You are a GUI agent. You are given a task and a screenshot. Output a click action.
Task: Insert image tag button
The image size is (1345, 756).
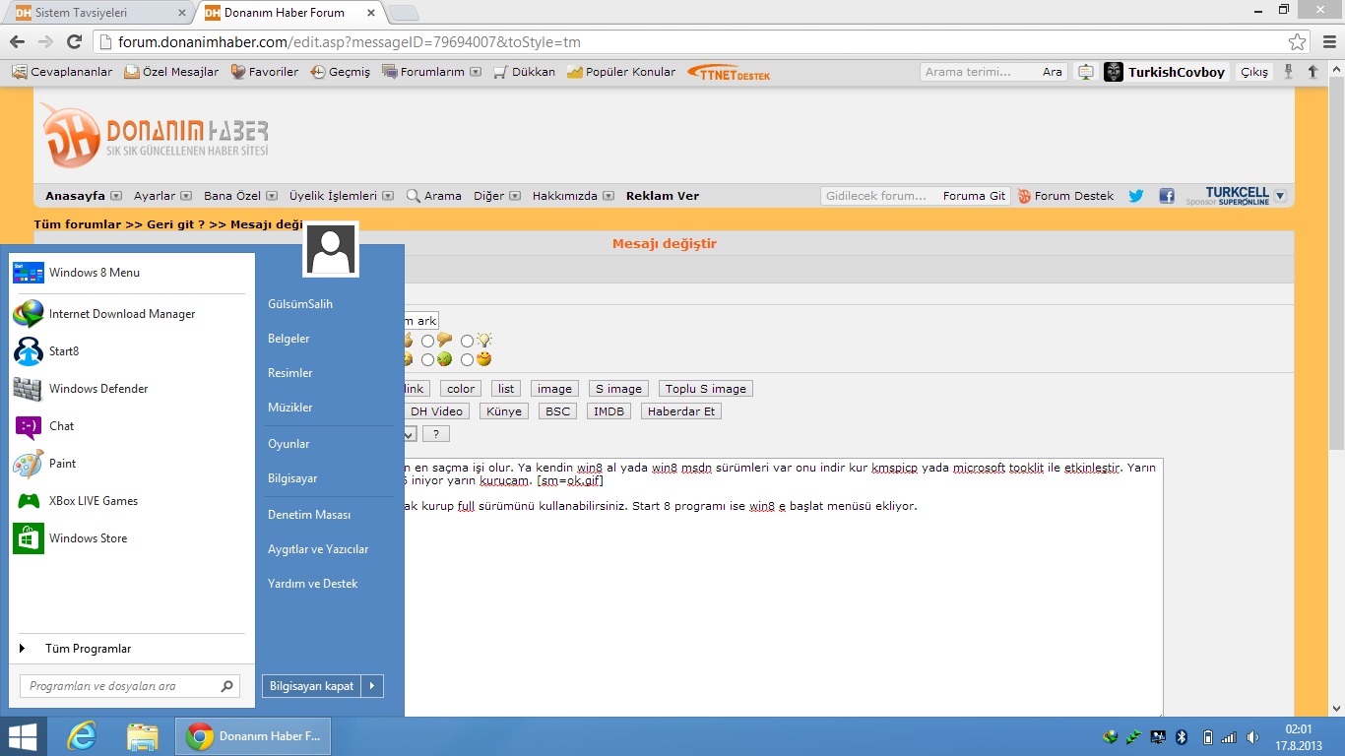pos(554,389)
